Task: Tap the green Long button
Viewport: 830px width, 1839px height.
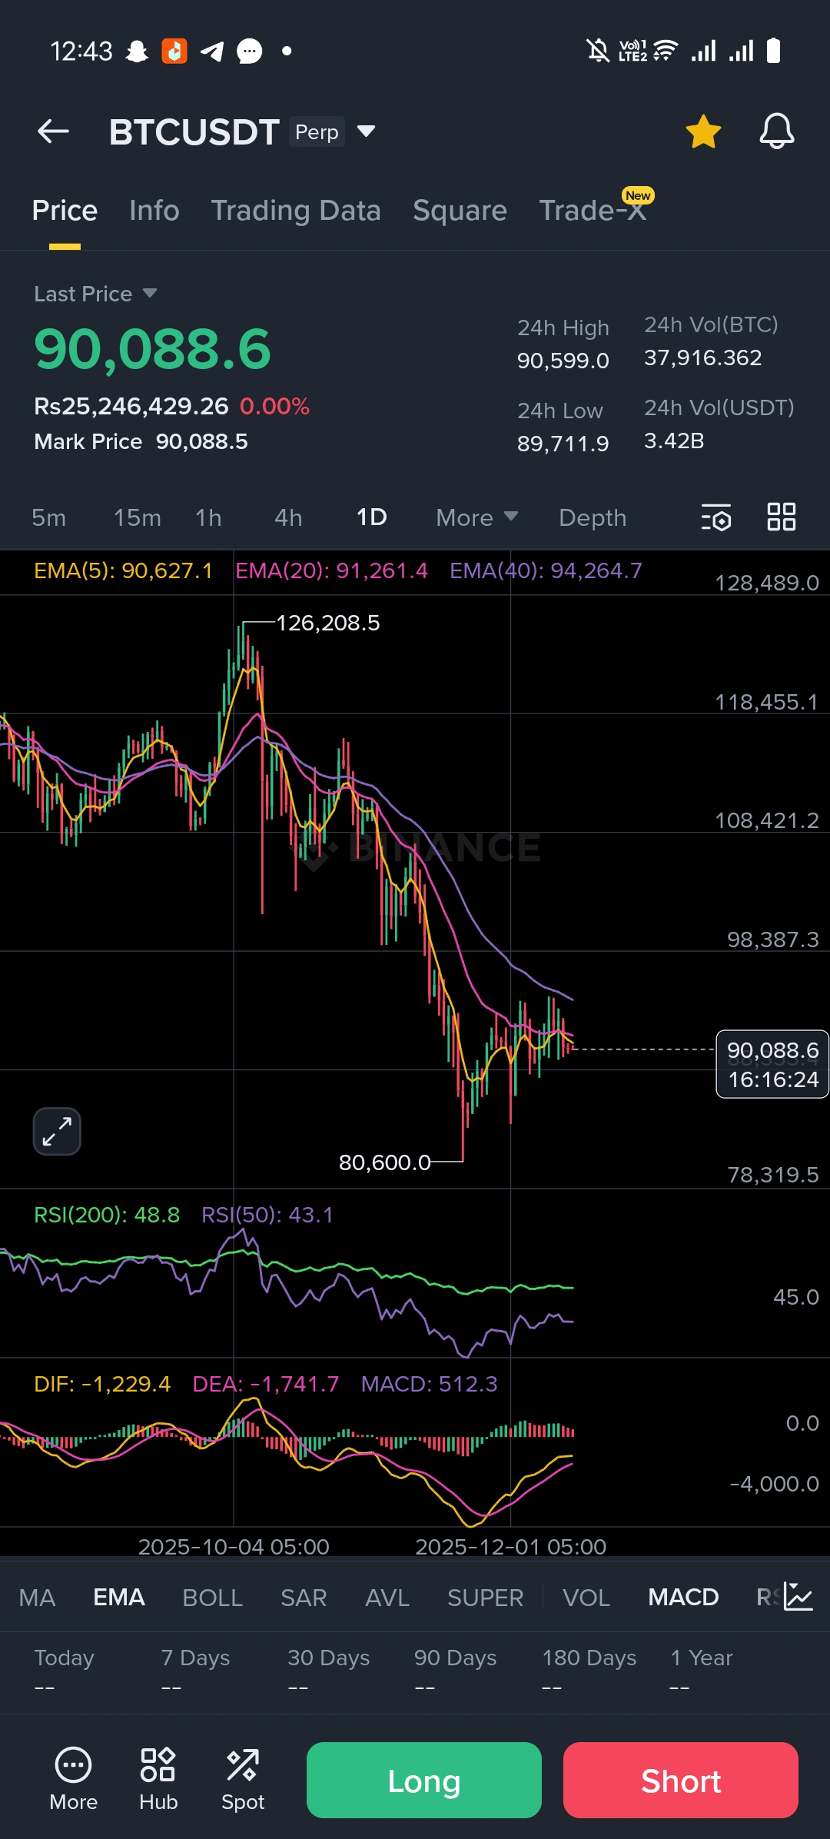Action: tap(424, 1780)
